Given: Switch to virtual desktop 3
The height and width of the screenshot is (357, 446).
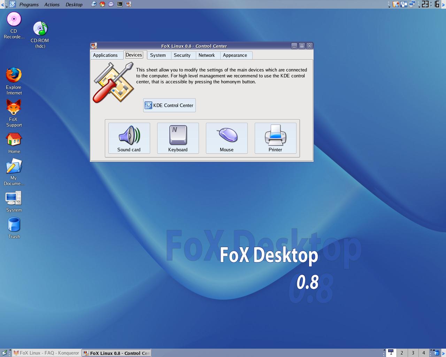Looking at the screenshot, I should click(x=413, y=353).
